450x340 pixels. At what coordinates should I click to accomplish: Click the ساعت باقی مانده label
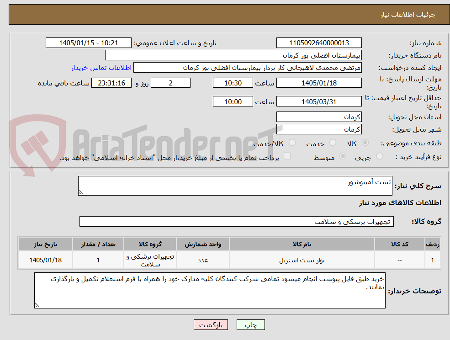[x=64, y=83]
